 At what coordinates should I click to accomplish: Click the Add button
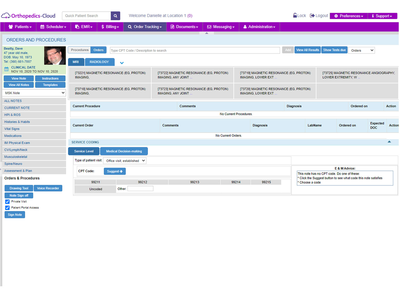click(x=288, y=50)
